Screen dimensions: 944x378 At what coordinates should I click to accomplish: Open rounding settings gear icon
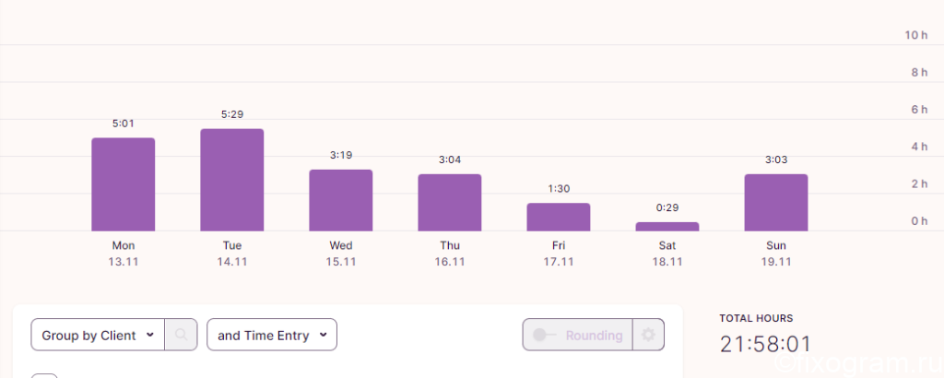point(648,335)
